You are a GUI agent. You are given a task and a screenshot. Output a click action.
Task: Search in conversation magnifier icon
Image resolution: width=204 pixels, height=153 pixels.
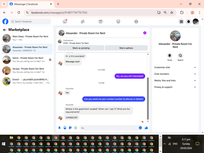coord(180,55)
